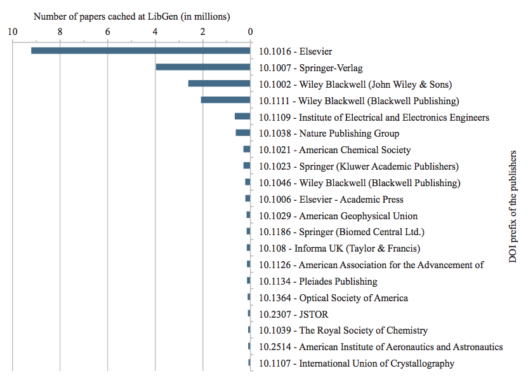Select the 10.1023 Kluwer Academic Publishers bar
This screenshot has width=528, height=380.
(247, 166)
